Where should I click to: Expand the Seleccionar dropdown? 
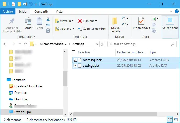tap(170, 31)
